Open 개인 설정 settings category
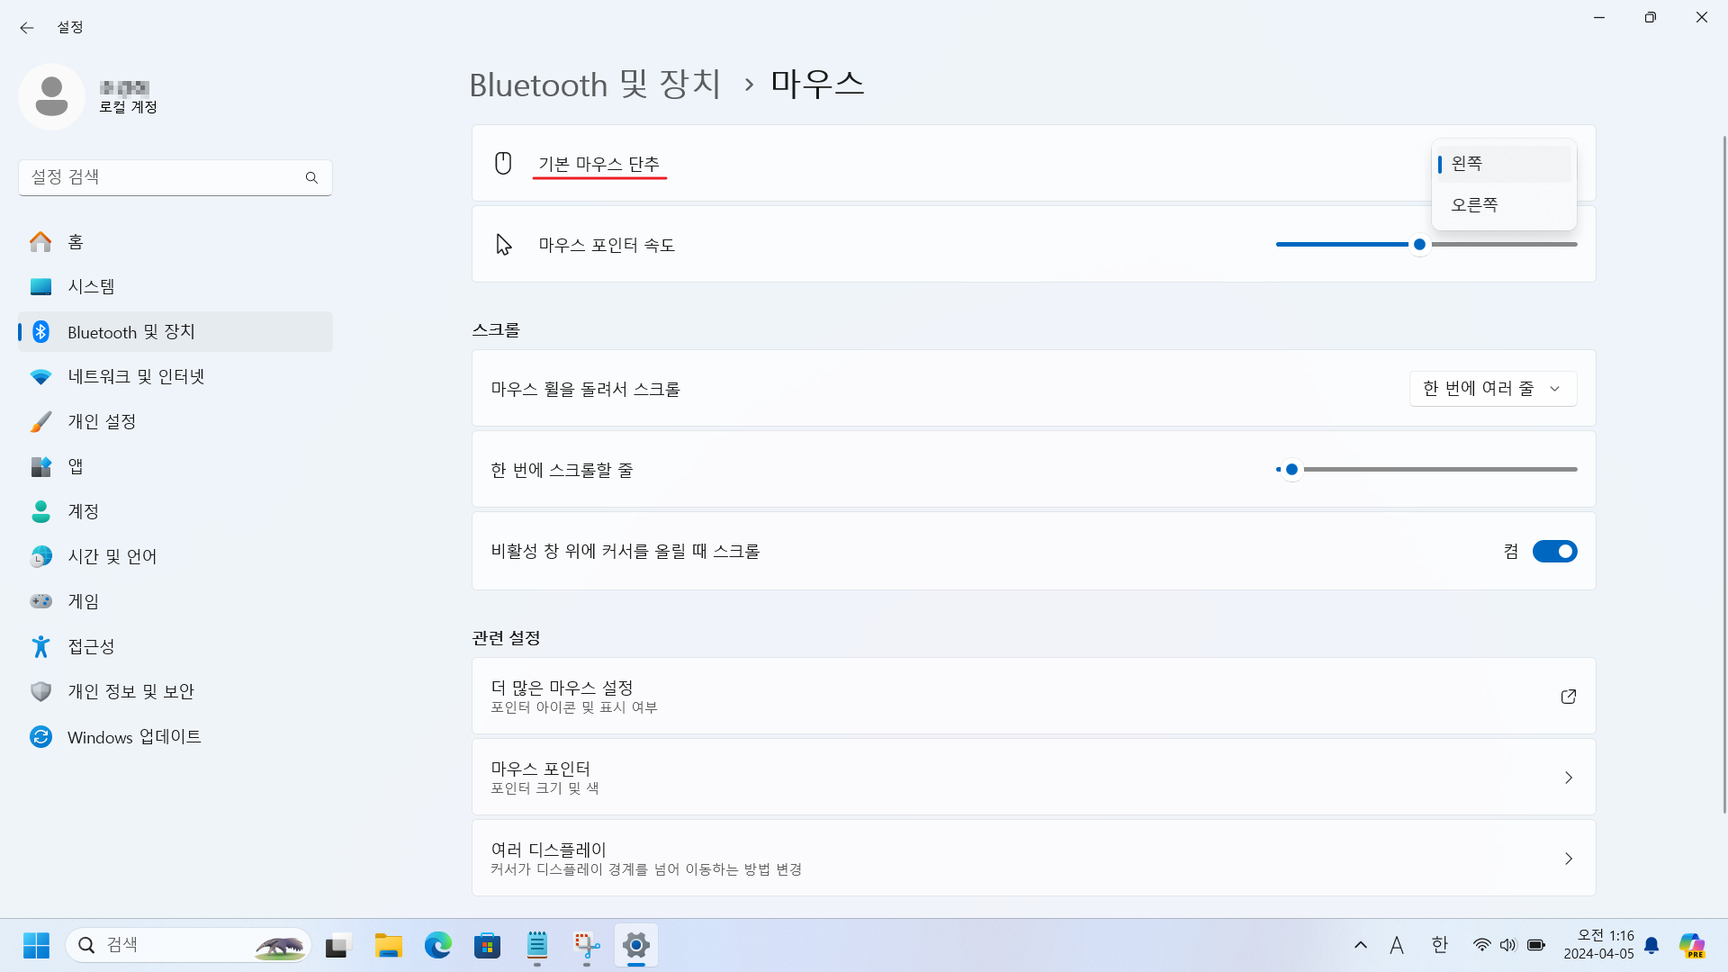 [x=175, y=421]
